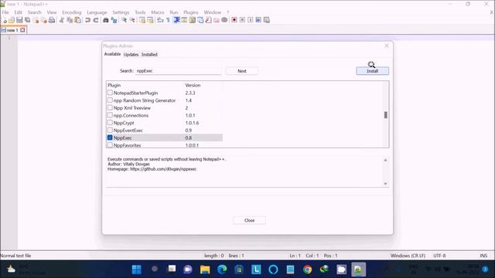Viewport: 495px width, 278px height.
Task: Click the Redo arrow icon
Action: [96, 20]
